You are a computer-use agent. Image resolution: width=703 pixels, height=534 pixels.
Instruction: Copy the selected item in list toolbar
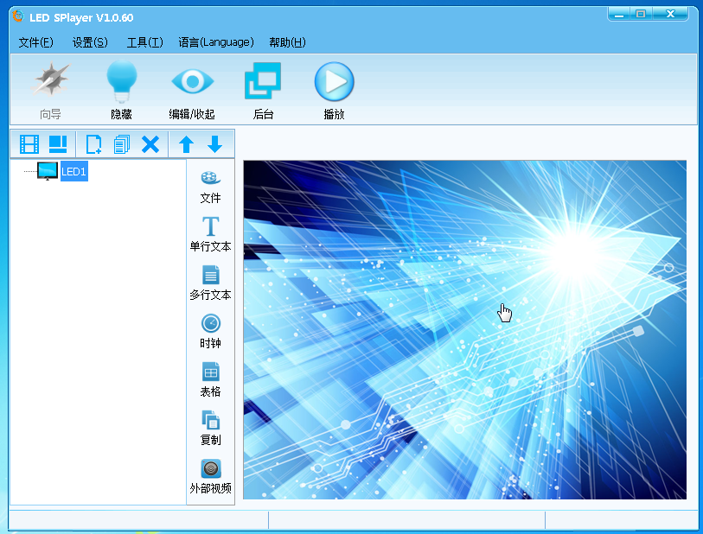(122, 144)
